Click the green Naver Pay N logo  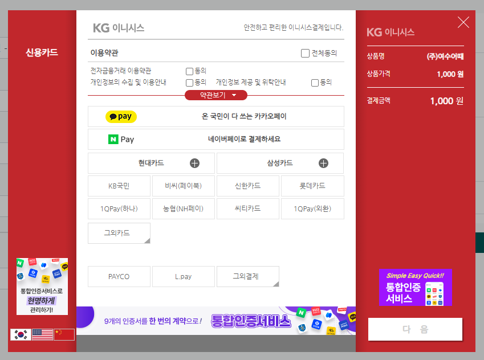pyautogui.click(x=113, y=140)
